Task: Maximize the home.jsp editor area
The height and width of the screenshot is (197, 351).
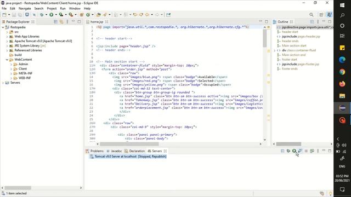Action: pos(267,22)
